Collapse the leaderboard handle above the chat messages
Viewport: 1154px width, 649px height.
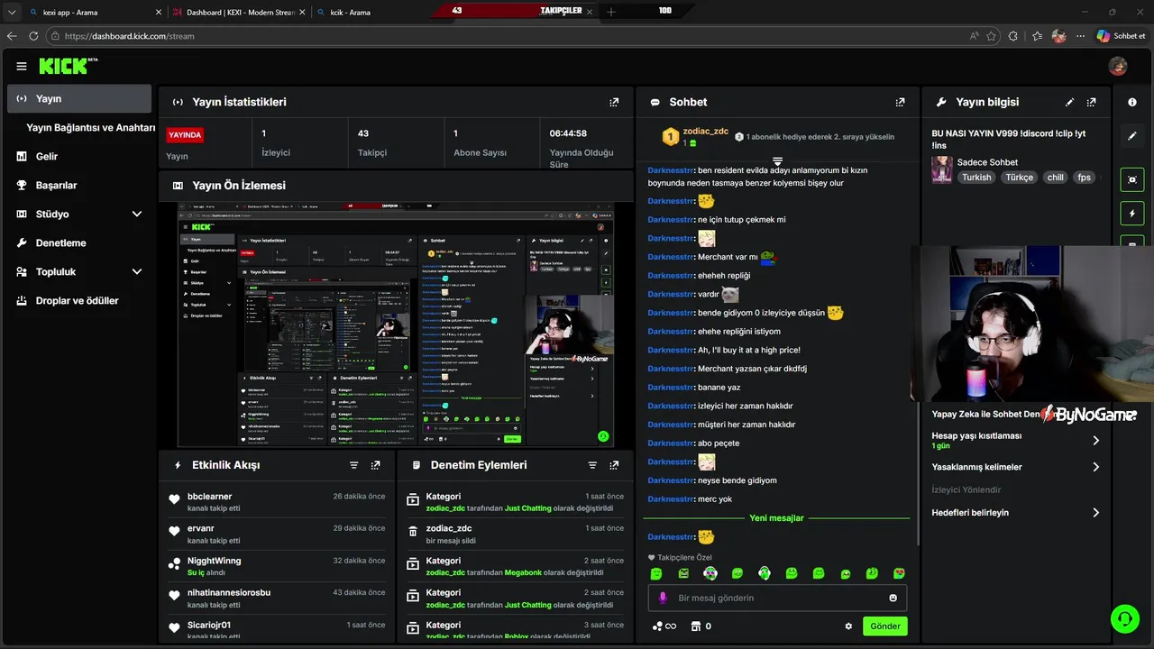[777, 161]
